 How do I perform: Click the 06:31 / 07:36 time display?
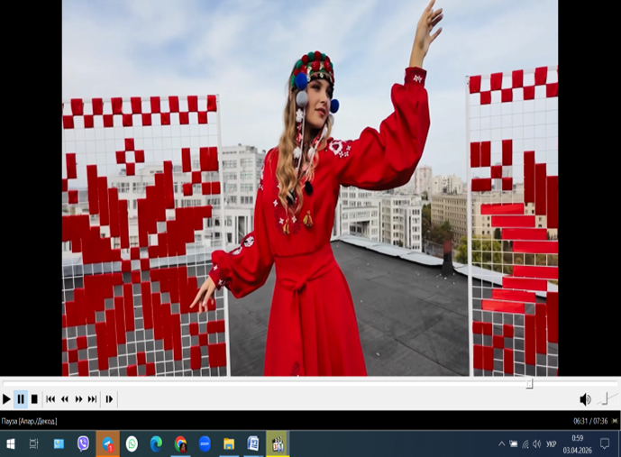point(590,421)
